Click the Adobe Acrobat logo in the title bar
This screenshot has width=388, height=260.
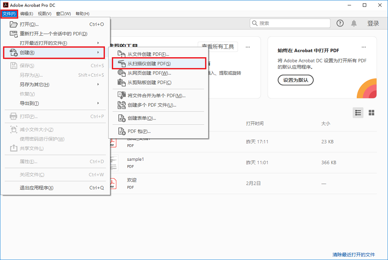(x=6, y=5)
